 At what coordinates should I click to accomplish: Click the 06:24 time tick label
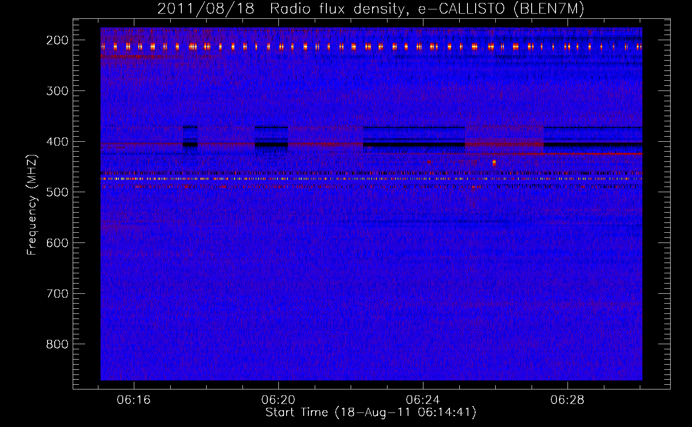click(423, 400)
